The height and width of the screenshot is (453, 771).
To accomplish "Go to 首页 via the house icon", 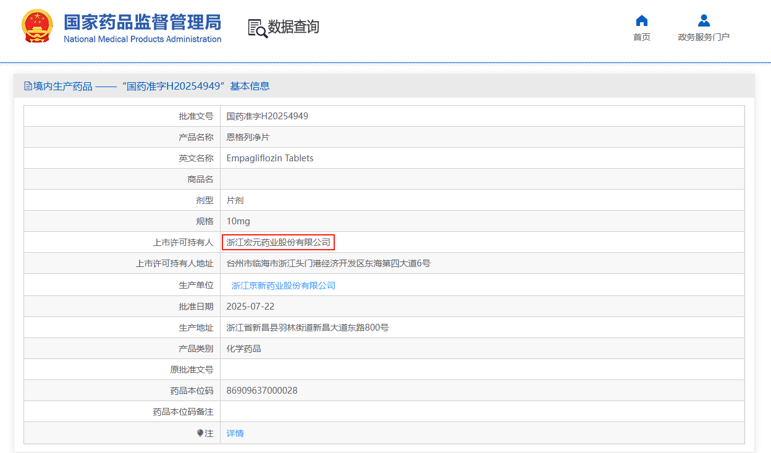I will pyautogui.click(x=642, y=20).
